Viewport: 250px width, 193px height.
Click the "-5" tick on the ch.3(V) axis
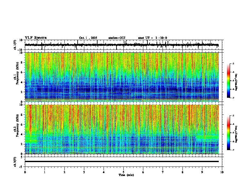pyautogui.click(x=21, y=167)
